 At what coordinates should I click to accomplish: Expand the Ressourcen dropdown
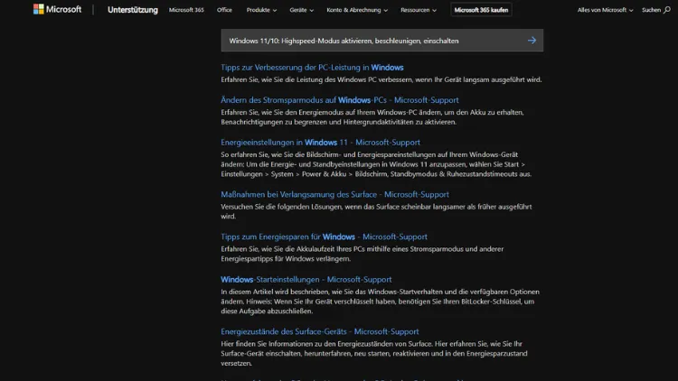[419, 10]
